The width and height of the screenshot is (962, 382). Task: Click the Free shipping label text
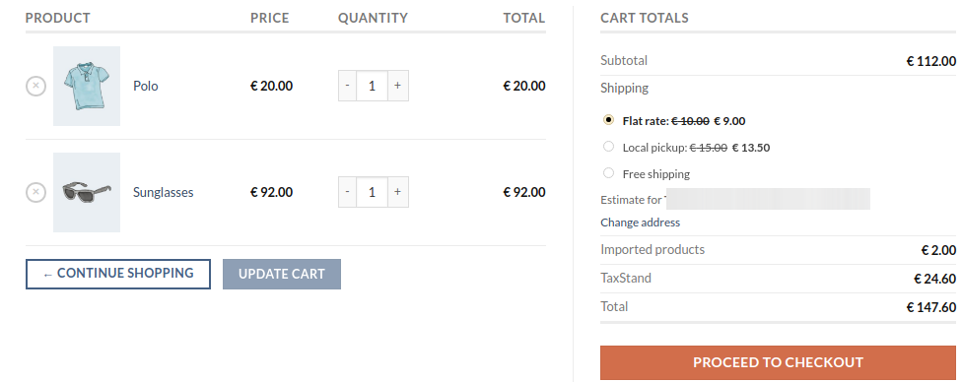655,174
